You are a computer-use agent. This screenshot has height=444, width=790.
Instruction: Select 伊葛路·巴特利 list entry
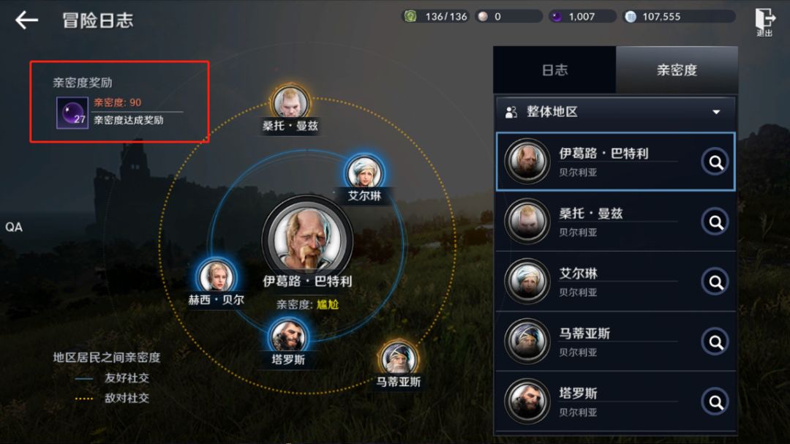615,162
